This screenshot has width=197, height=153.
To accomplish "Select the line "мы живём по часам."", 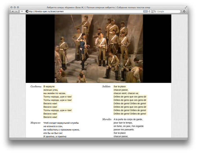I will (x=54, y=93).
